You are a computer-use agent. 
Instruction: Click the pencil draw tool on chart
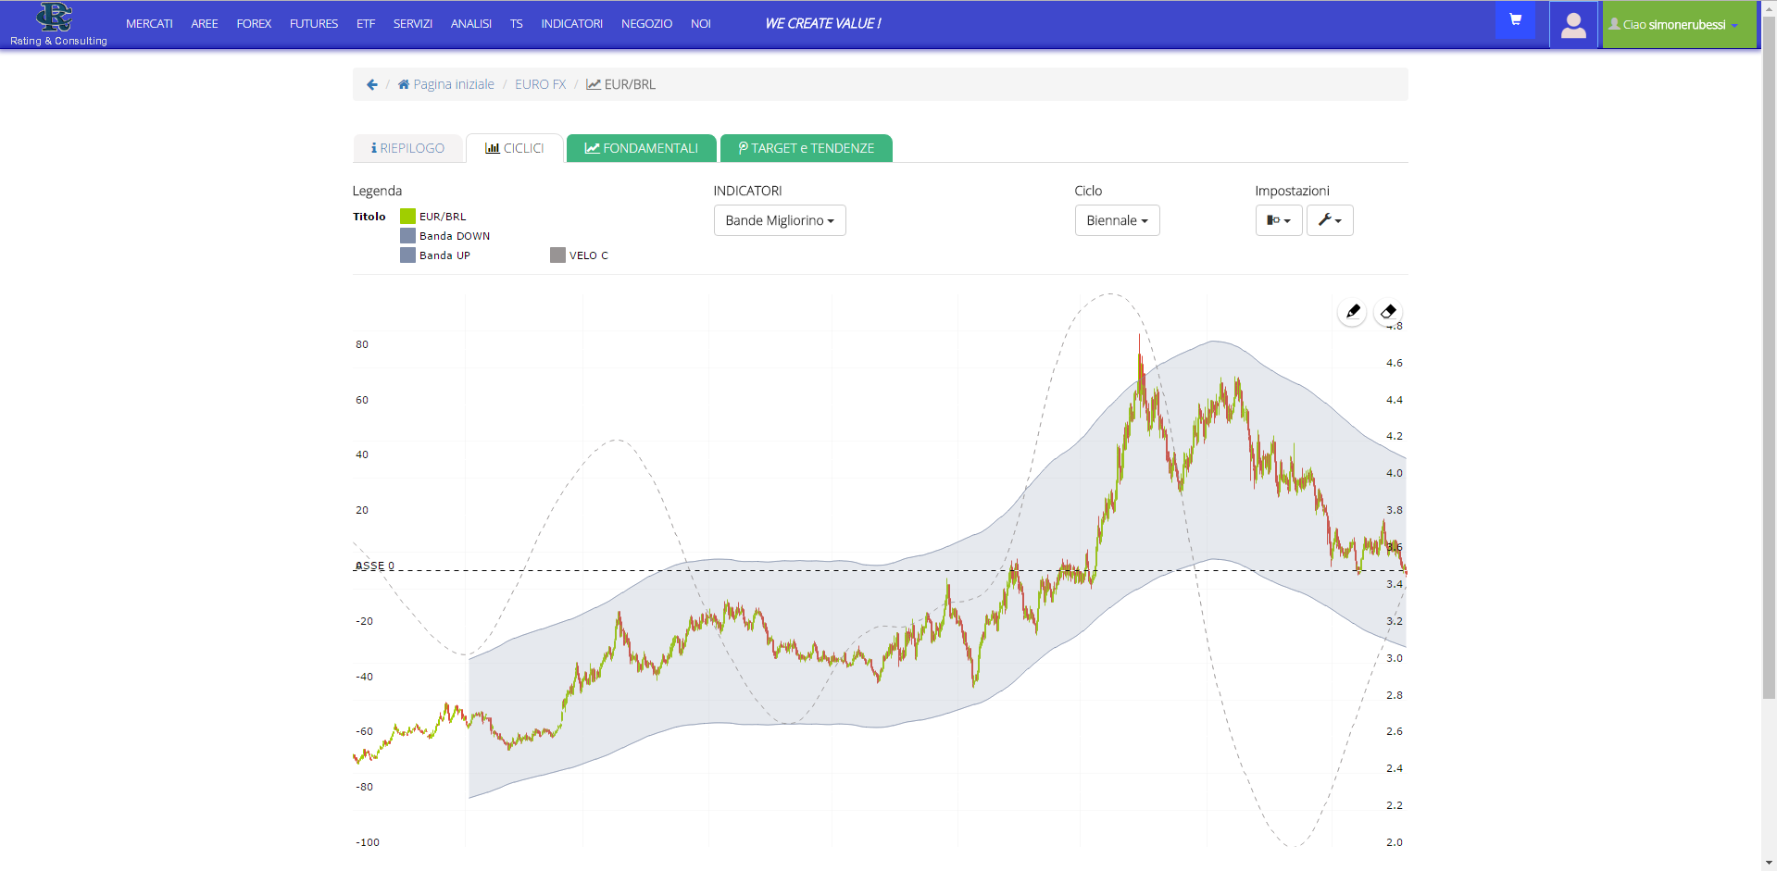[1353, 311]
